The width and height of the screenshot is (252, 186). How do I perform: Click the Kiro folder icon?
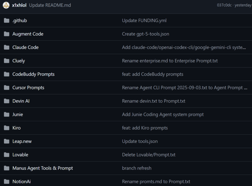pyautogui.click(x=7, y=128)
